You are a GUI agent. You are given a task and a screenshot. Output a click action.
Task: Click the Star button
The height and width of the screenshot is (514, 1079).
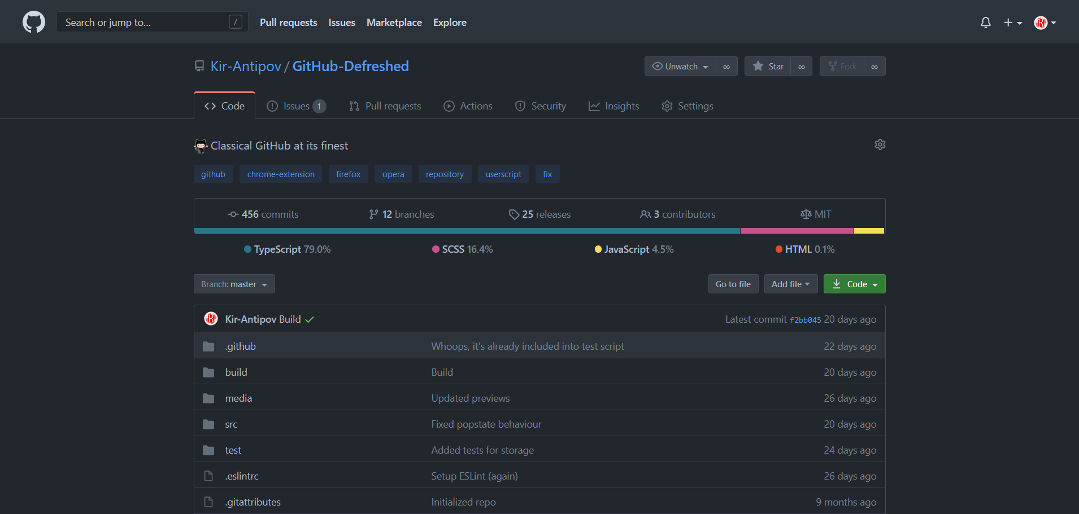[768, 66]
